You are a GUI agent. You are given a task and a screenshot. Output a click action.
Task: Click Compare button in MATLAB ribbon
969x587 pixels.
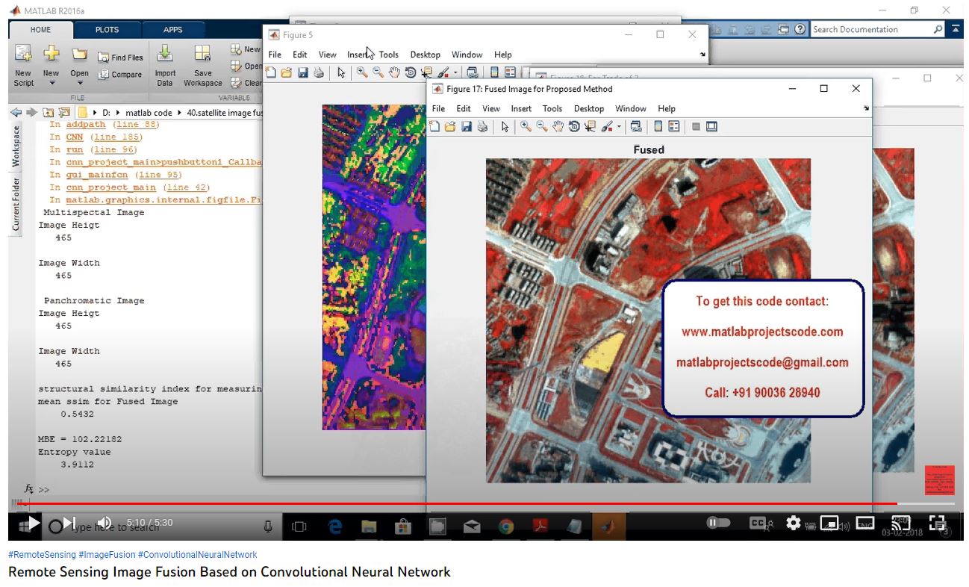pyautogui.click(x=119, y=75)
